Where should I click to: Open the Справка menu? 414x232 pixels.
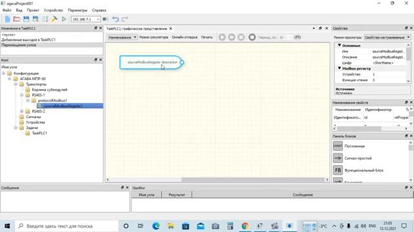[x=99, y=10]
